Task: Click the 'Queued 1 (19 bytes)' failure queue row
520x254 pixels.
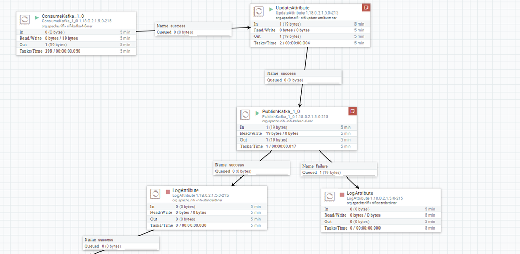Action: [x=339, y=172]
